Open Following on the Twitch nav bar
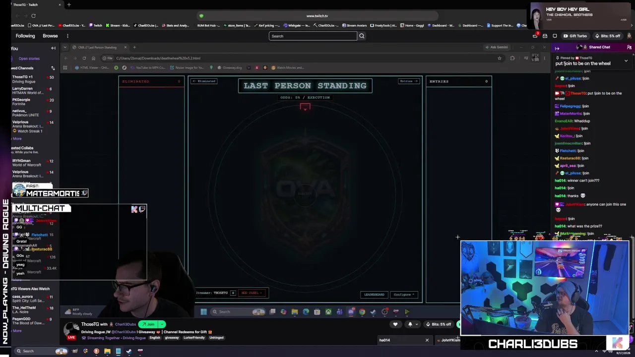The image size is (635, 357). (x=25, y=36)
